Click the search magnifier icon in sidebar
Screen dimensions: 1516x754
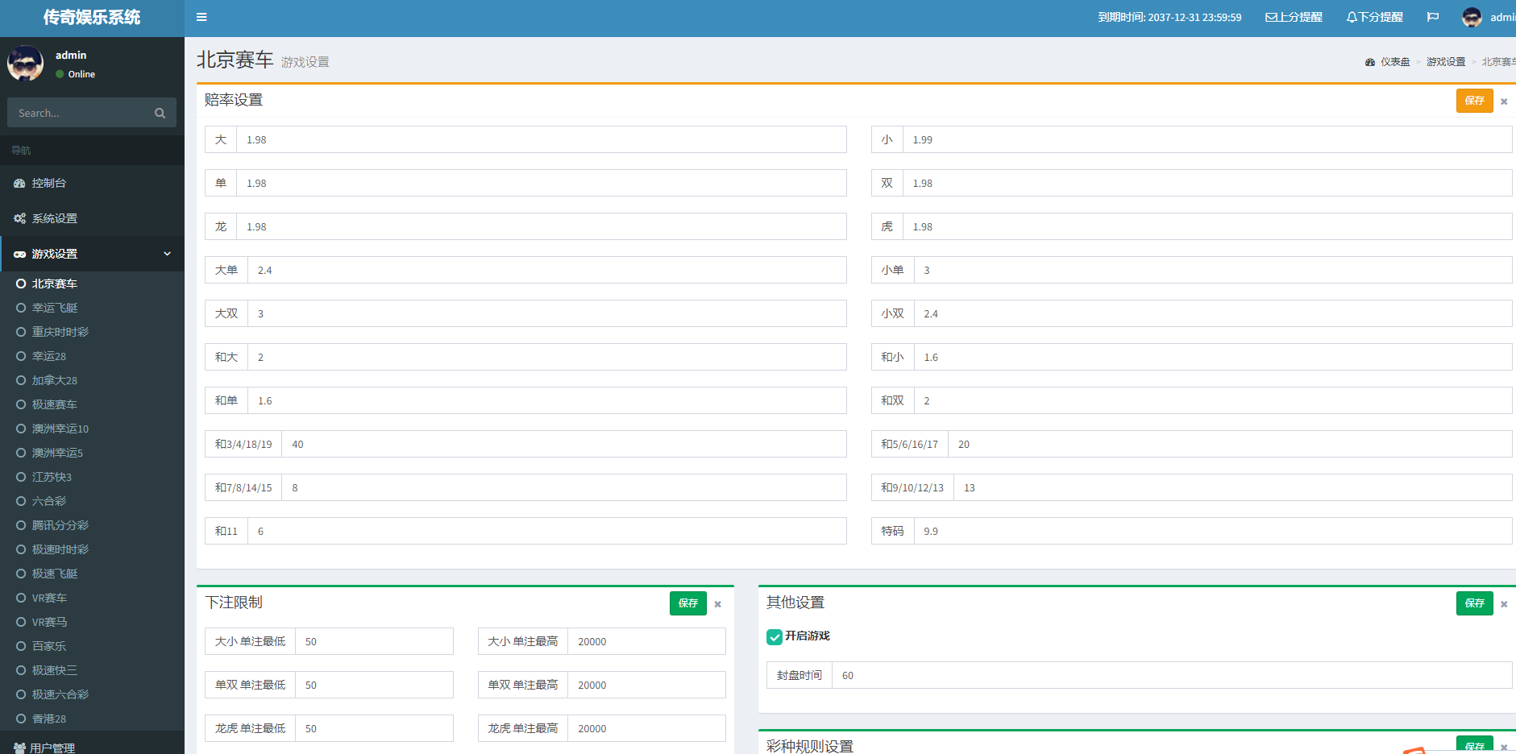(160, 113)
